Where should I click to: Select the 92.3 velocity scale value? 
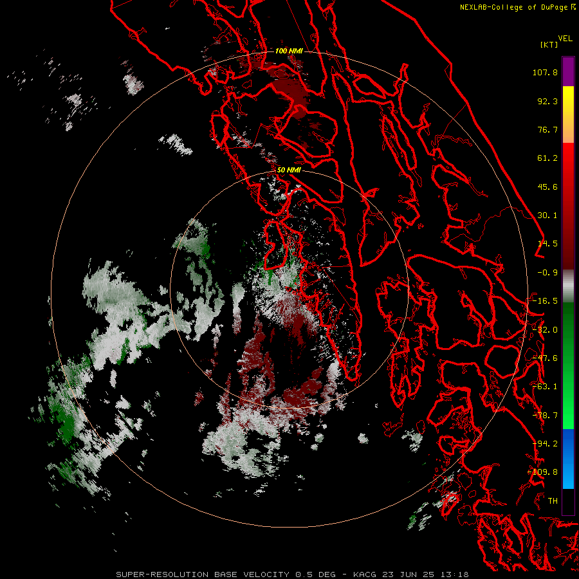(547, 101)
